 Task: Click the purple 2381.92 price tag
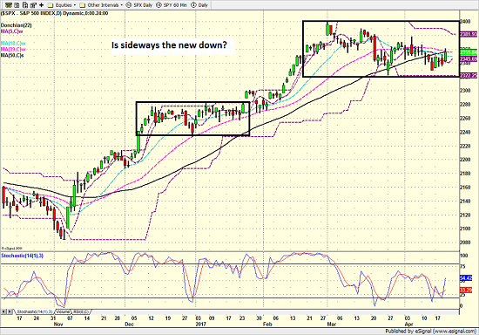(469, 34)
